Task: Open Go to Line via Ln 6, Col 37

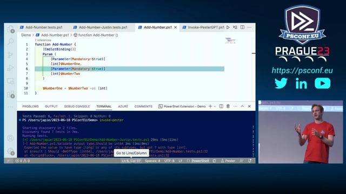Action: 131,161
